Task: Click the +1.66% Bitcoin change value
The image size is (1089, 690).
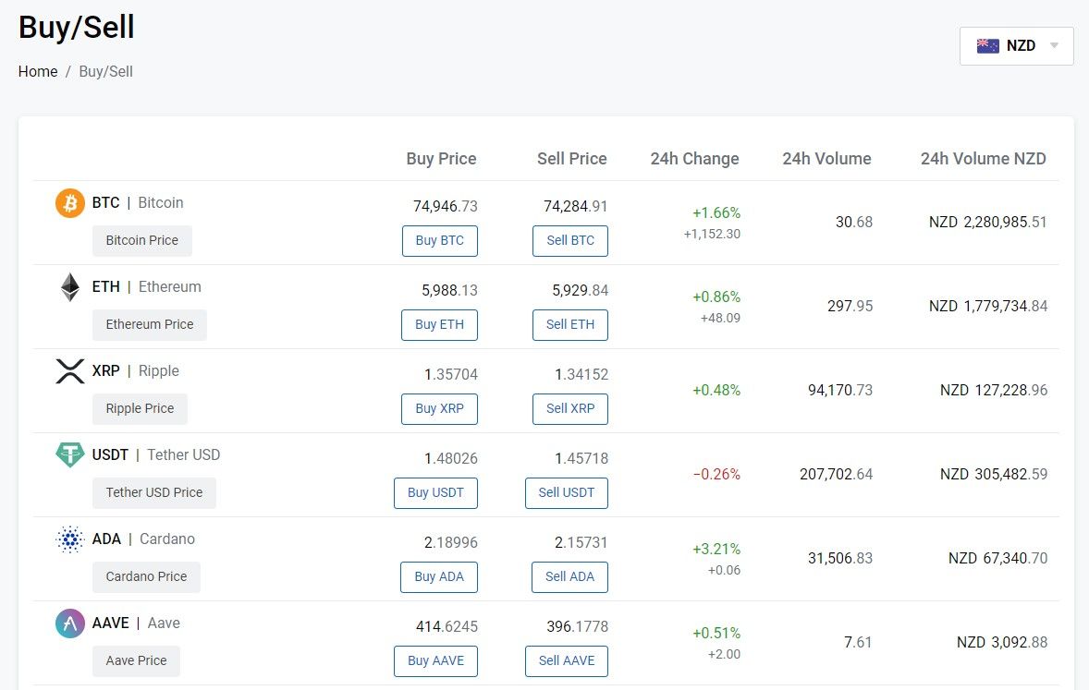Action: [716, 213]
